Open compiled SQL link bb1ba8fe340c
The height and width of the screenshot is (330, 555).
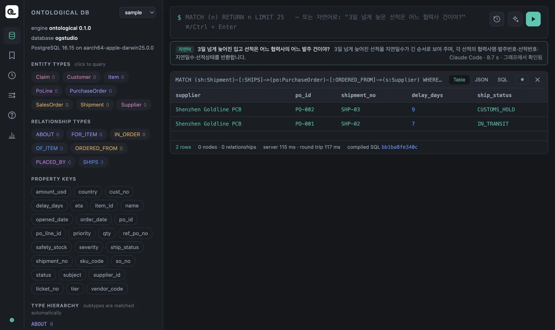(400, 147)
